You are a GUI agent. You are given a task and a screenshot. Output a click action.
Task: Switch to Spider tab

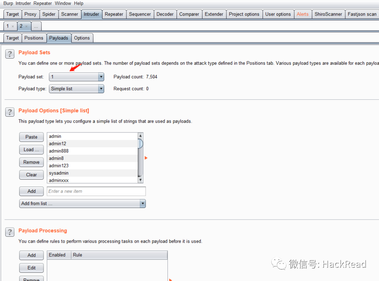point(49,14)
